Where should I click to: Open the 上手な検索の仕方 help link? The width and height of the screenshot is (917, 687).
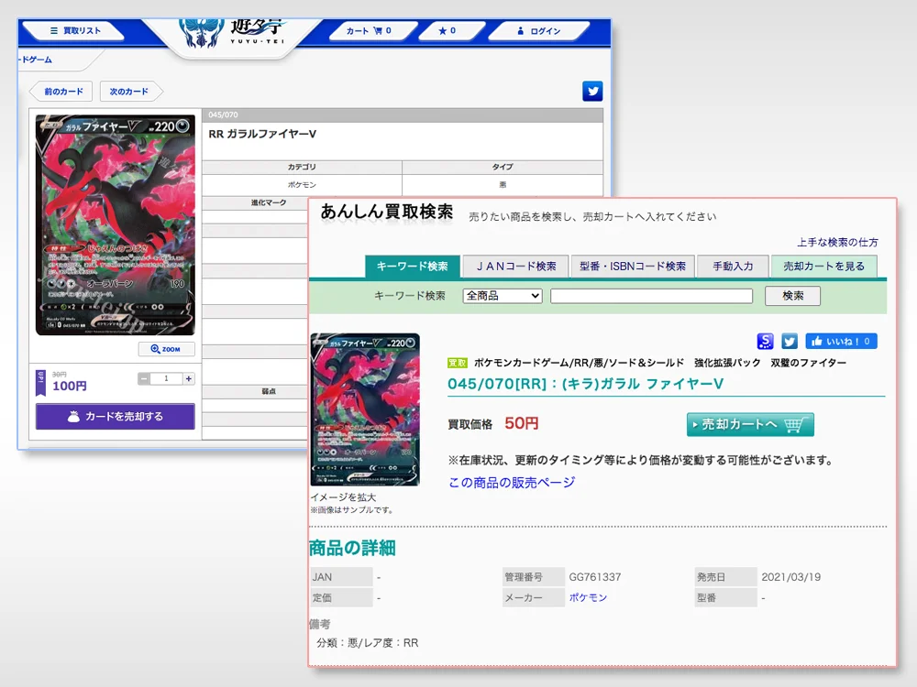point(837,242)
